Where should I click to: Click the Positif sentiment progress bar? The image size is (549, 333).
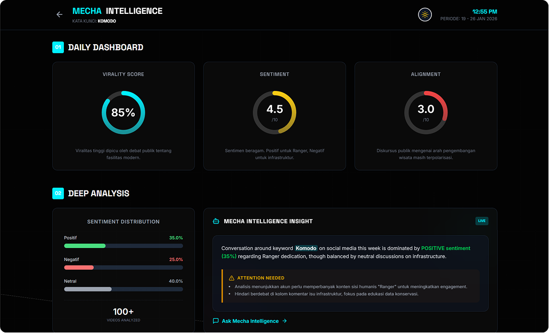point(123,246)
